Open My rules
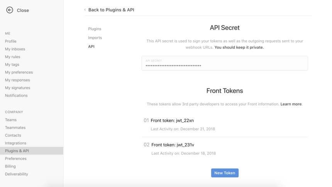The image size is (332, 187). [x=12, y=57]
